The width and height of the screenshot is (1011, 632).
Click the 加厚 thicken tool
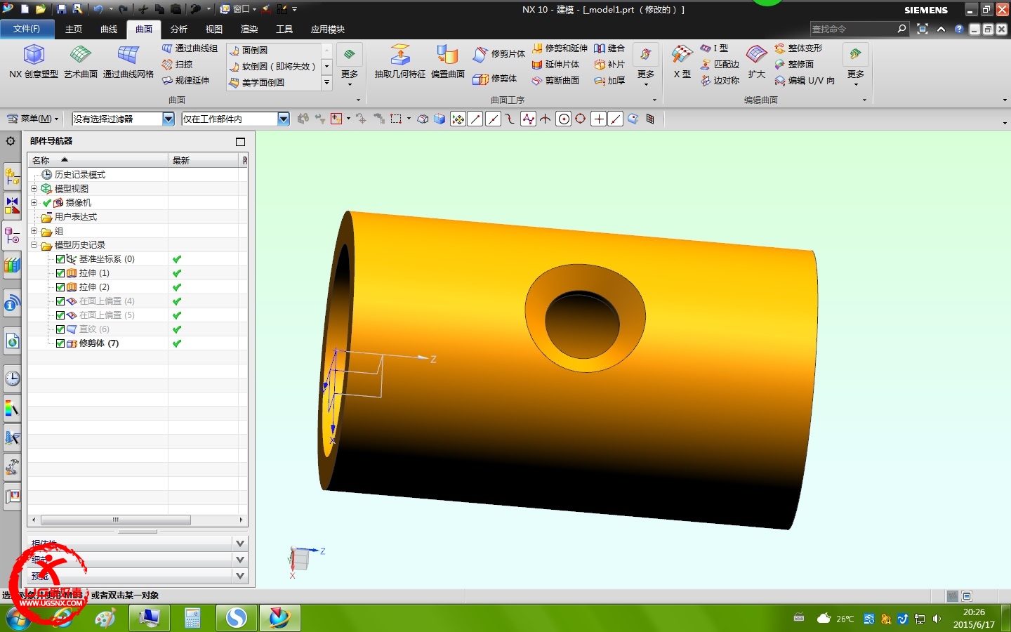(x=609, y=81)
